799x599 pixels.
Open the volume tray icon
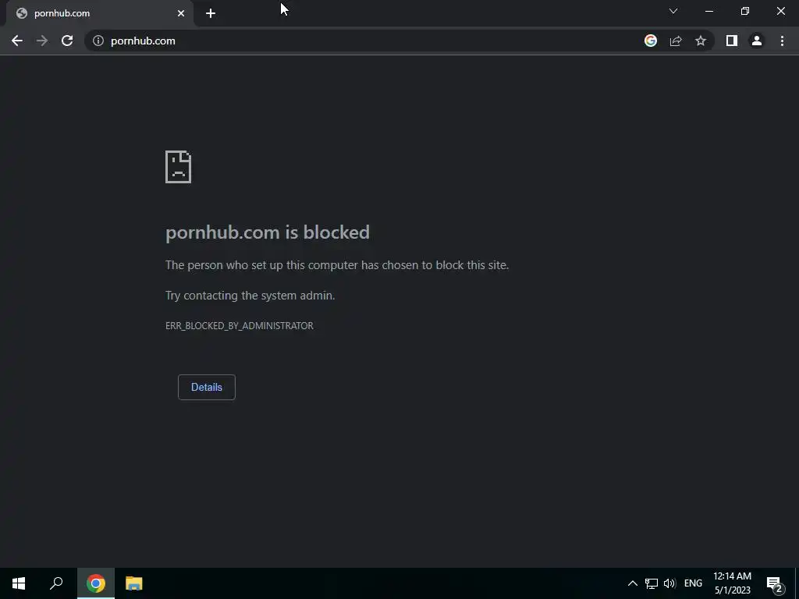669,583
